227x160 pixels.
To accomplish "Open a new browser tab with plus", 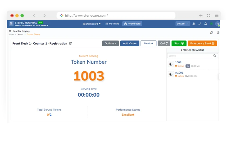I will (201, 16).
